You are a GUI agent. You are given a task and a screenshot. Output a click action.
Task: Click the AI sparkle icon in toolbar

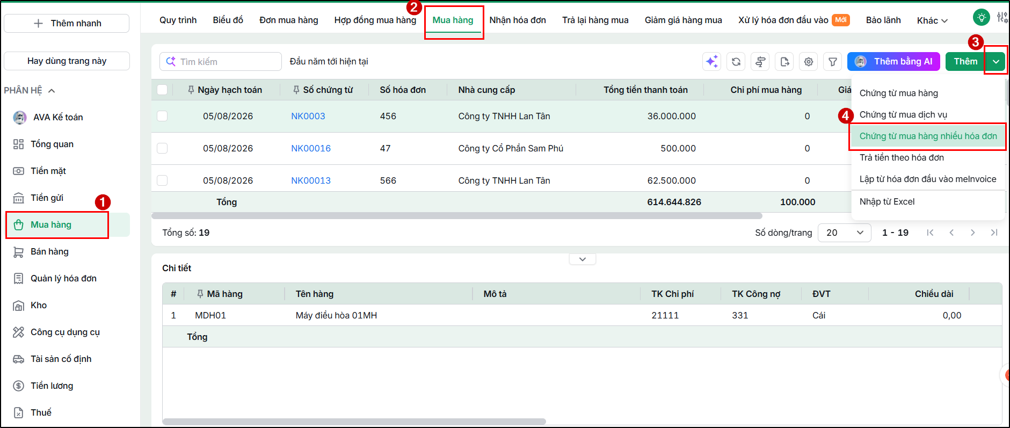pyautogui.click(x=711, y=62)
